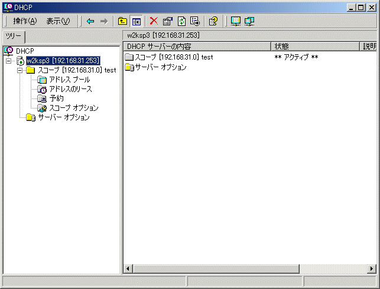Sort by DHCP サーバーの内容 column header
380x289 pixels.
pyautogui.click(x=197, y=46)
